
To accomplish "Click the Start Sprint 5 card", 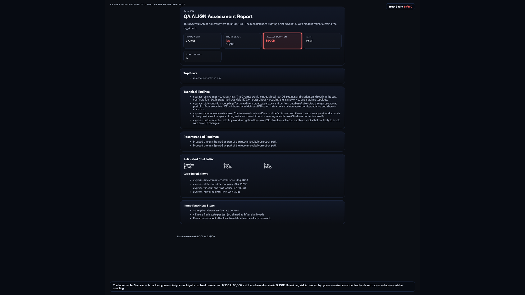I will (203, 56).
